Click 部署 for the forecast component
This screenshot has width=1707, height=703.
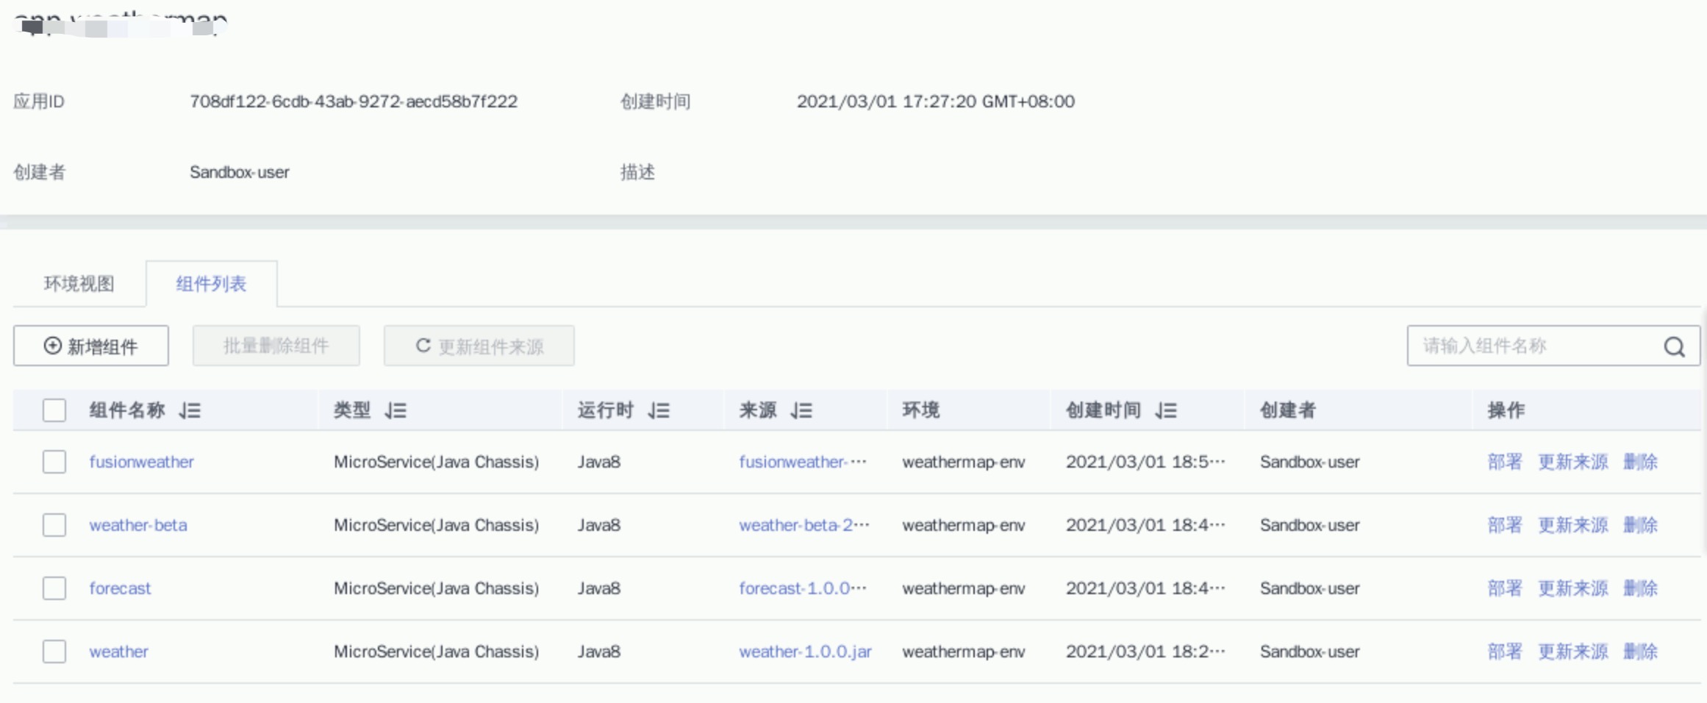pyautogui.click(x=1504, y=588)
